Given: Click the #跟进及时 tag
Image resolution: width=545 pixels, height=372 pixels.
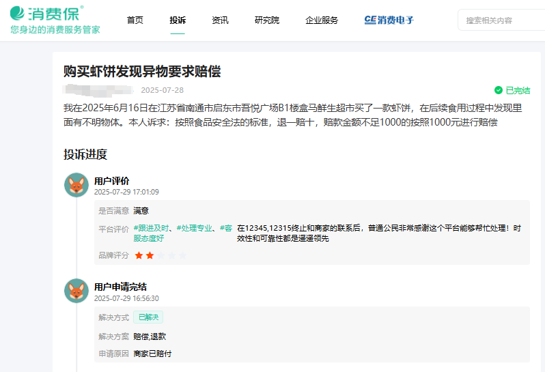Looking at the screenshot, I should pyautogui.click(x=151, y=228).
